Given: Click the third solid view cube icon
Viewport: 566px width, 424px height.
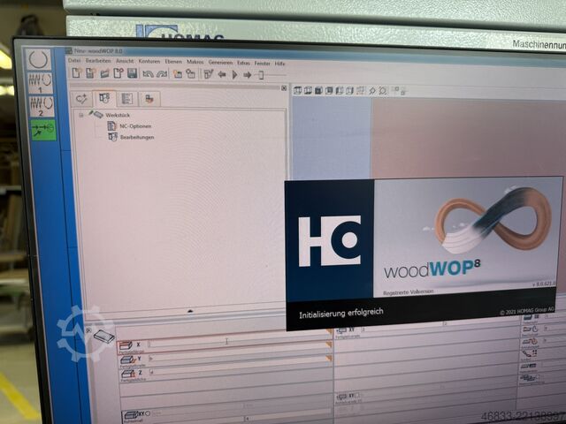Looking at the screenshot, I should 318,90.
